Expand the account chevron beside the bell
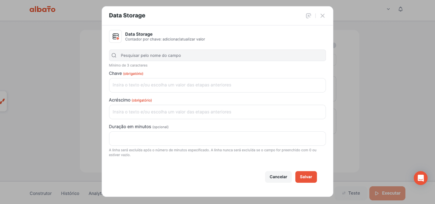 point(388,9)
